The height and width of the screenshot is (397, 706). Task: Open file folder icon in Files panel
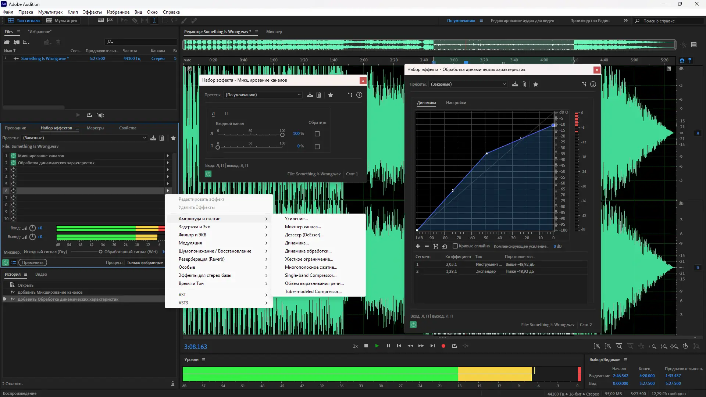7,42
